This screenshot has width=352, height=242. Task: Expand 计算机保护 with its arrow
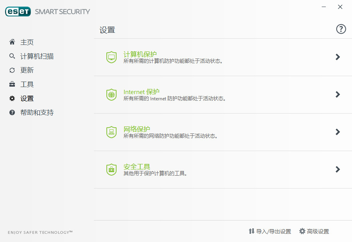click(x=338, y=57)
